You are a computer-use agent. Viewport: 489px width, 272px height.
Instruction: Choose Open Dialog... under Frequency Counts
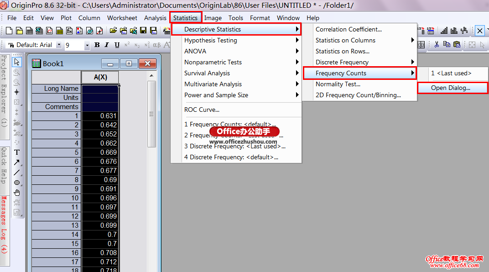click(453, 88)
